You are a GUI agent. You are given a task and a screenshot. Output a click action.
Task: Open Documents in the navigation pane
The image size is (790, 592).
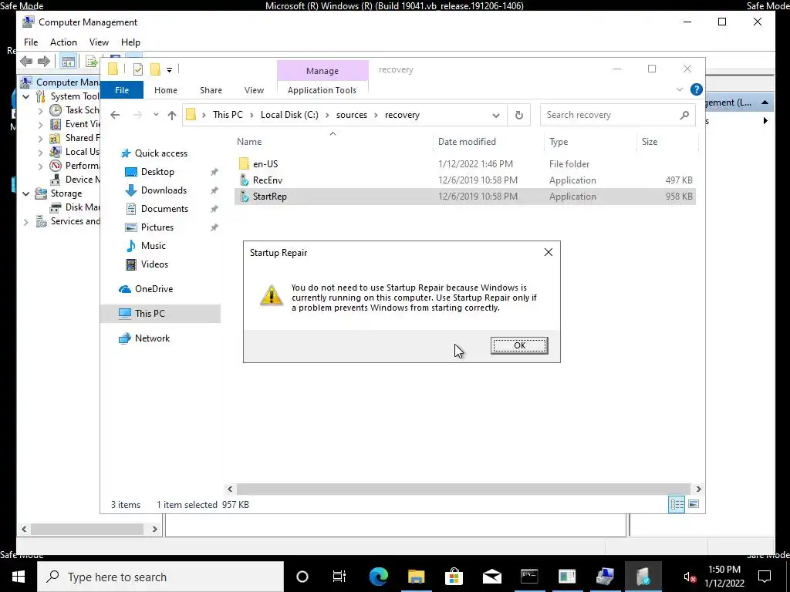point(164,208)
